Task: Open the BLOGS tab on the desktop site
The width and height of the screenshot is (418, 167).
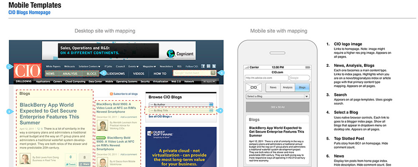Action: point(92,73)
